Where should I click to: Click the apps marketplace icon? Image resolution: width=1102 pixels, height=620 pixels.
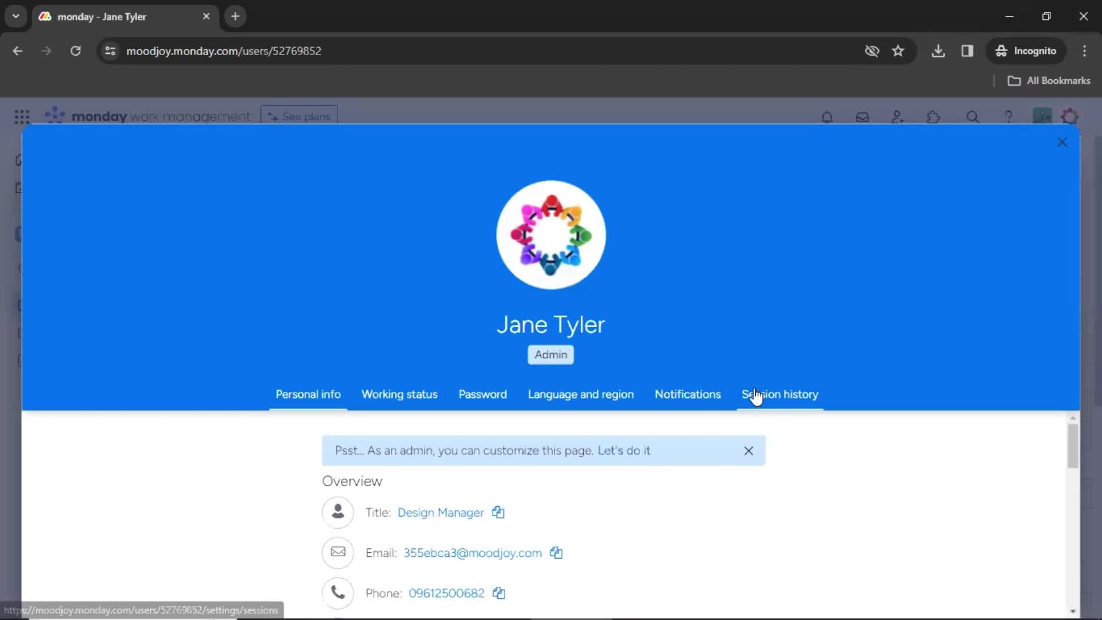coord(934,117)
